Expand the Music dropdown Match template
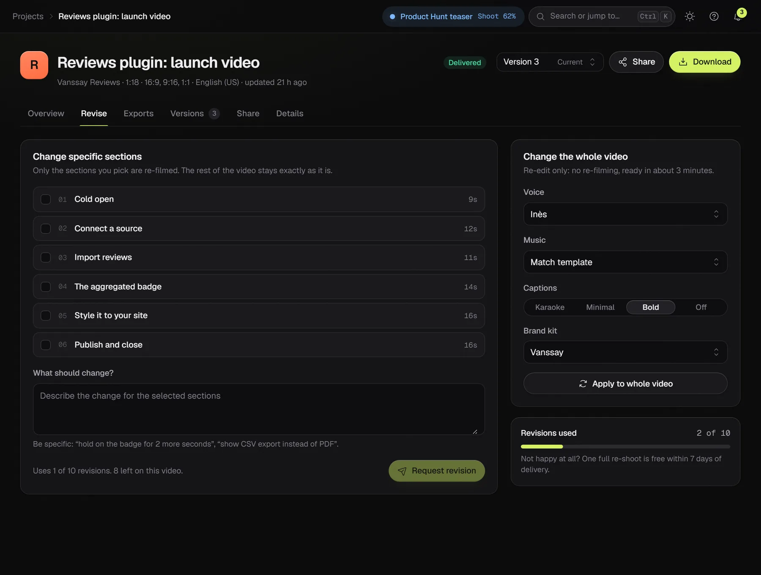Screen dimensions: 761x575 point(625,262)
